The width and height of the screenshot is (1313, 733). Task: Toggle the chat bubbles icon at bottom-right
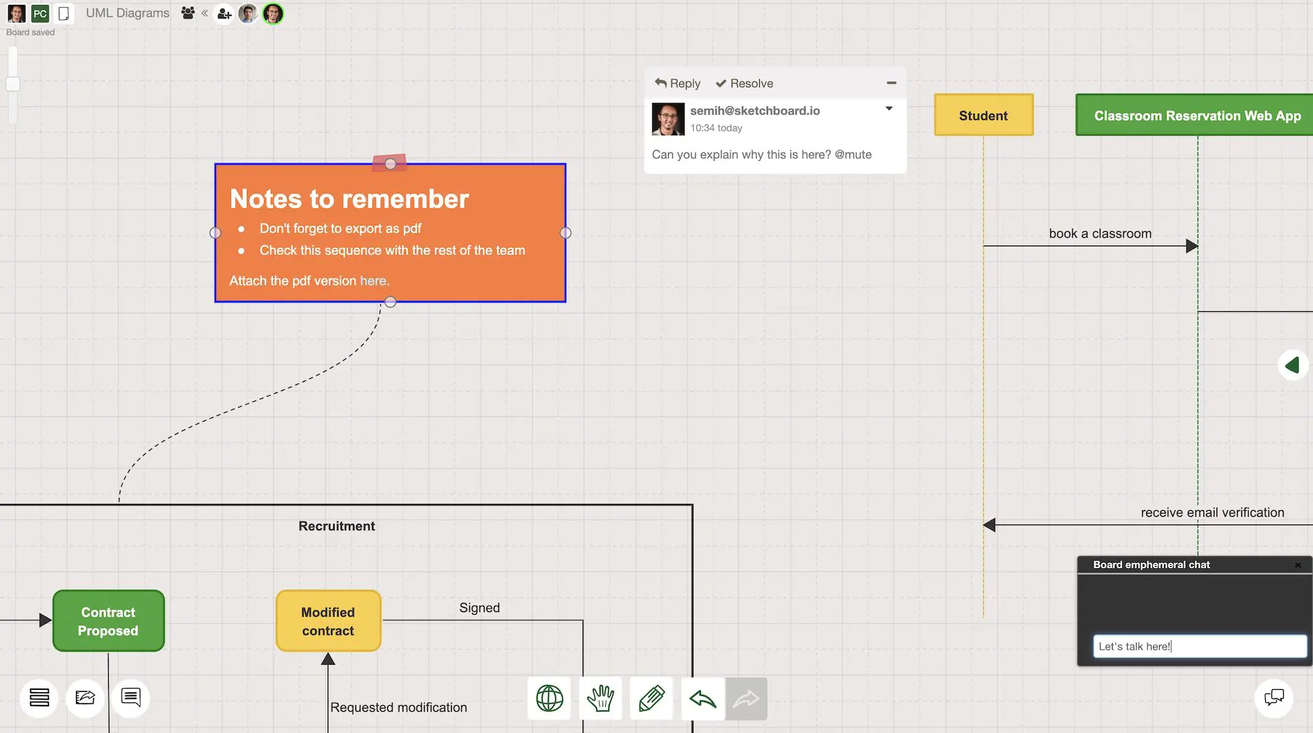coord(1274,698)
